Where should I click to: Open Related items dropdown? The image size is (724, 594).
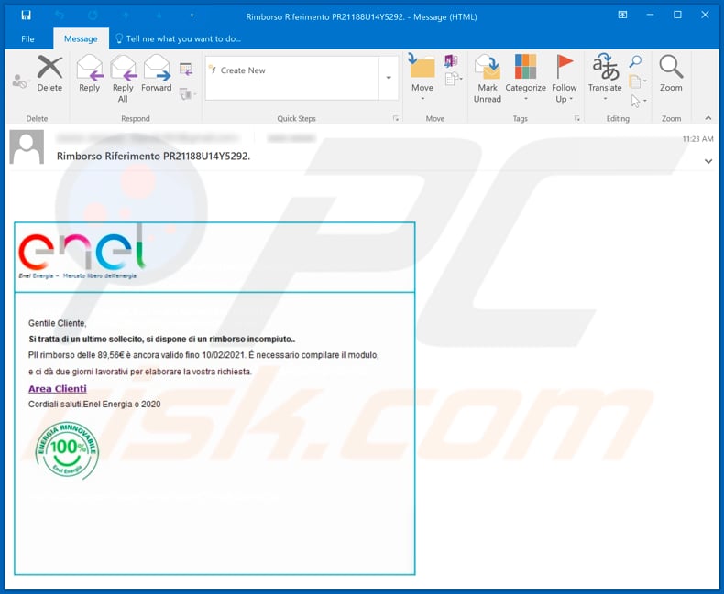638,81
